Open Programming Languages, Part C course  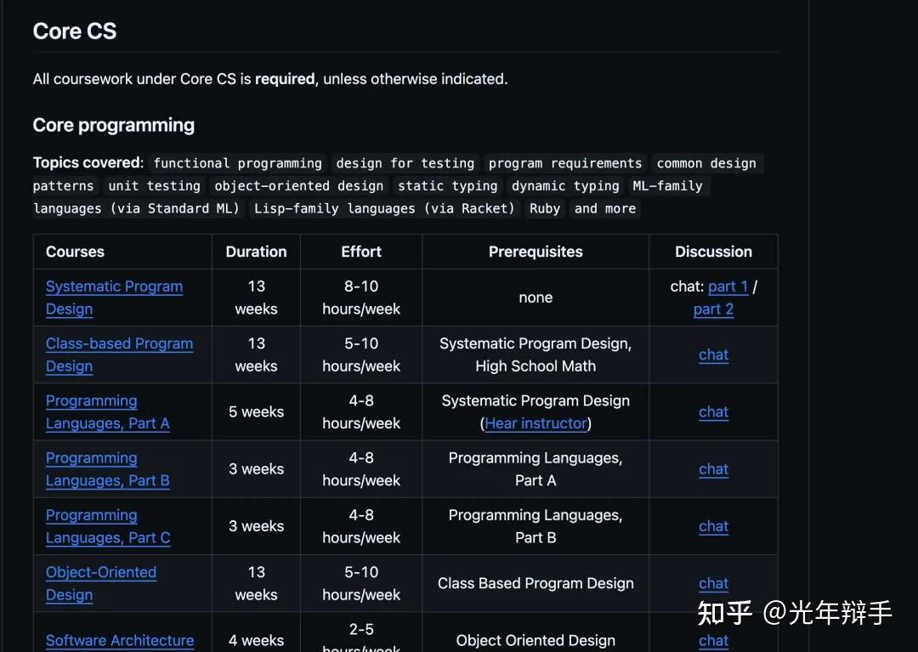(x=107, y=525)
